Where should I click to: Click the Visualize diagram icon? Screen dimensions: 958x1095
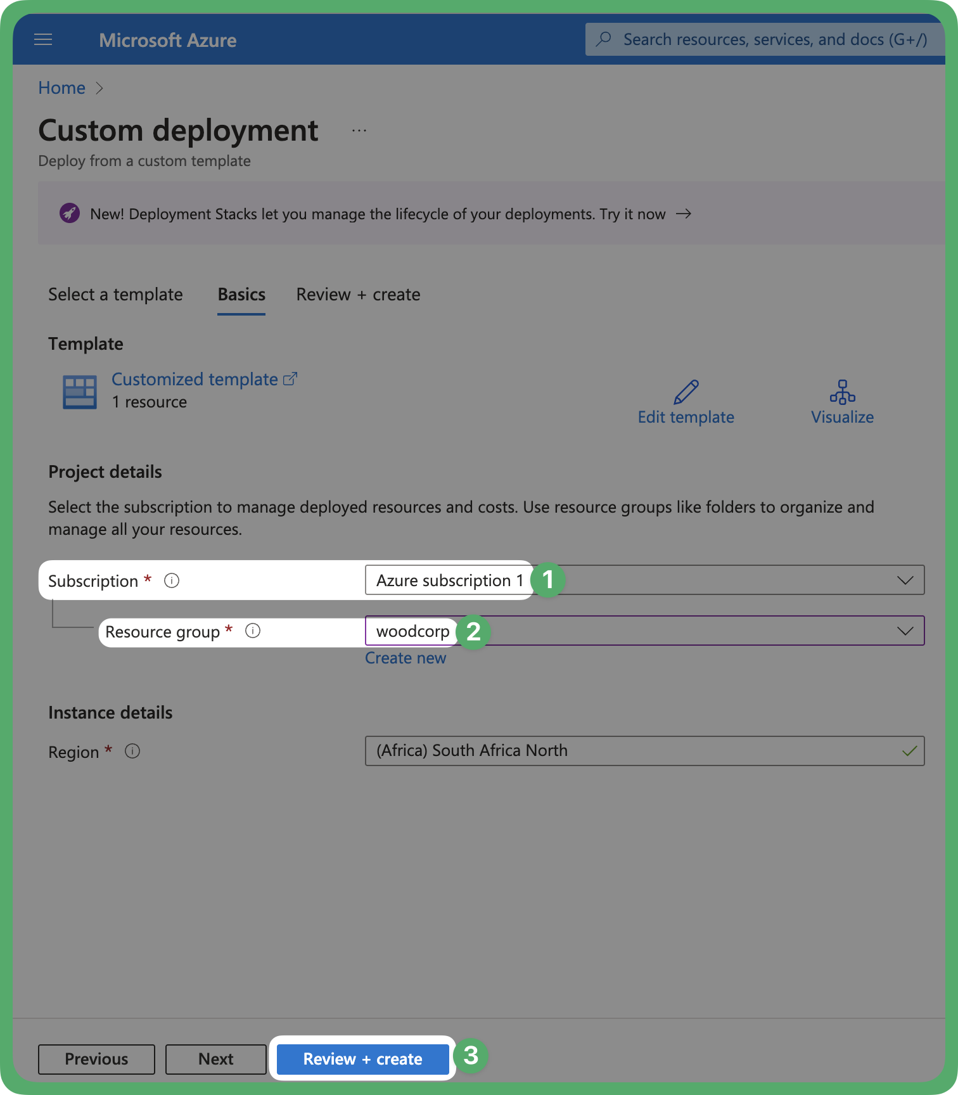point(843,392)
